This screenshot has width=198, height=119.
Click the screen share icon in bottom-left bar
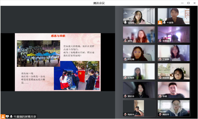tap(7, 116)
